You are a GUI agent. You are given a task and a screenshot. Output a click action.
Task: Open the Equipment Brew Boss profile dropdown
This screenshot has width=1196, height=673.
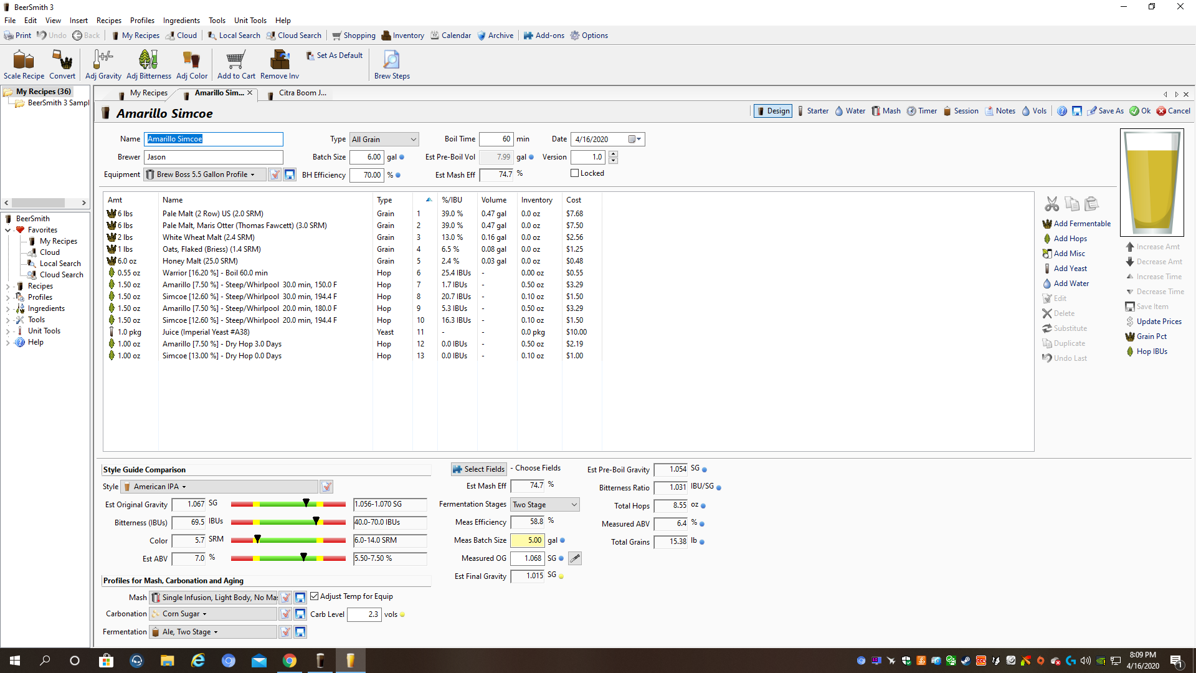206,174
